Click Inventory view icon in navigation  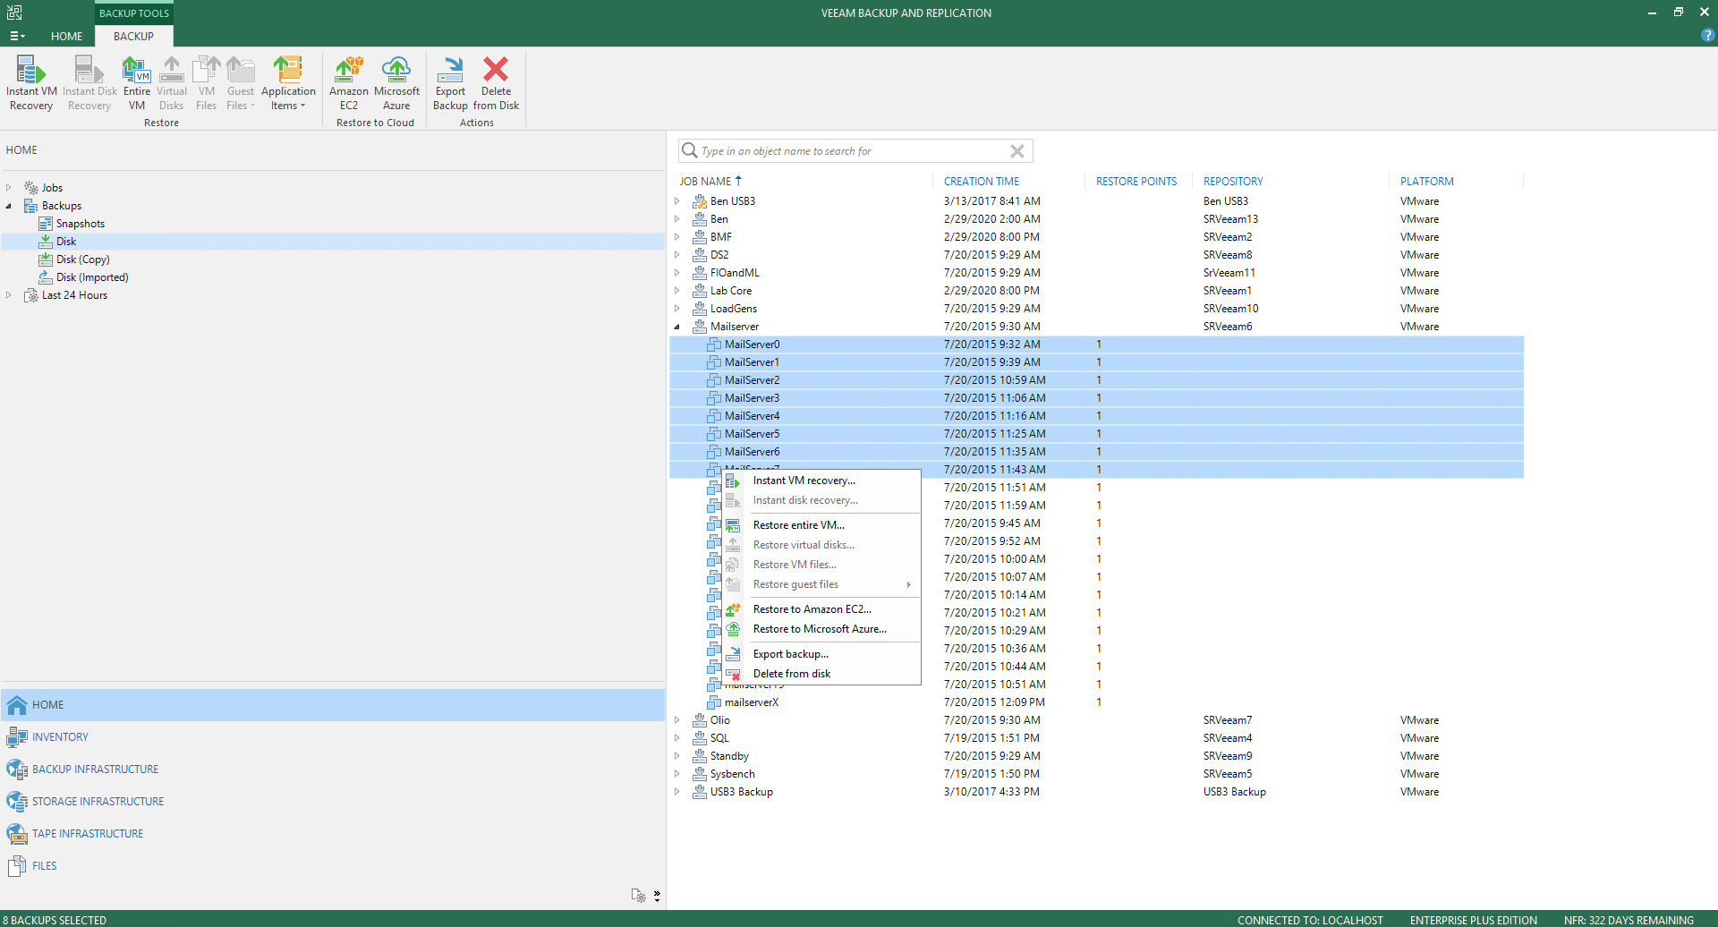click(16, 737)
